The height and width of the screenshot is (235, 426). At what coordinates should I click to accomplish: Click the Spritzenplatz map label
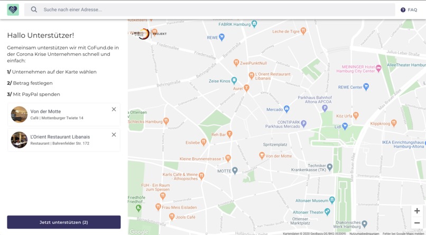pyautogui.click(x=275, y=144)
